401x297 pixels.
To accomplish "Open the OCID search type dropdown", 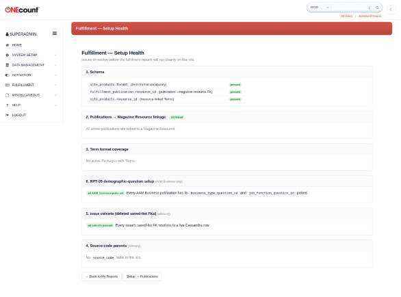I will coord(320,8).
